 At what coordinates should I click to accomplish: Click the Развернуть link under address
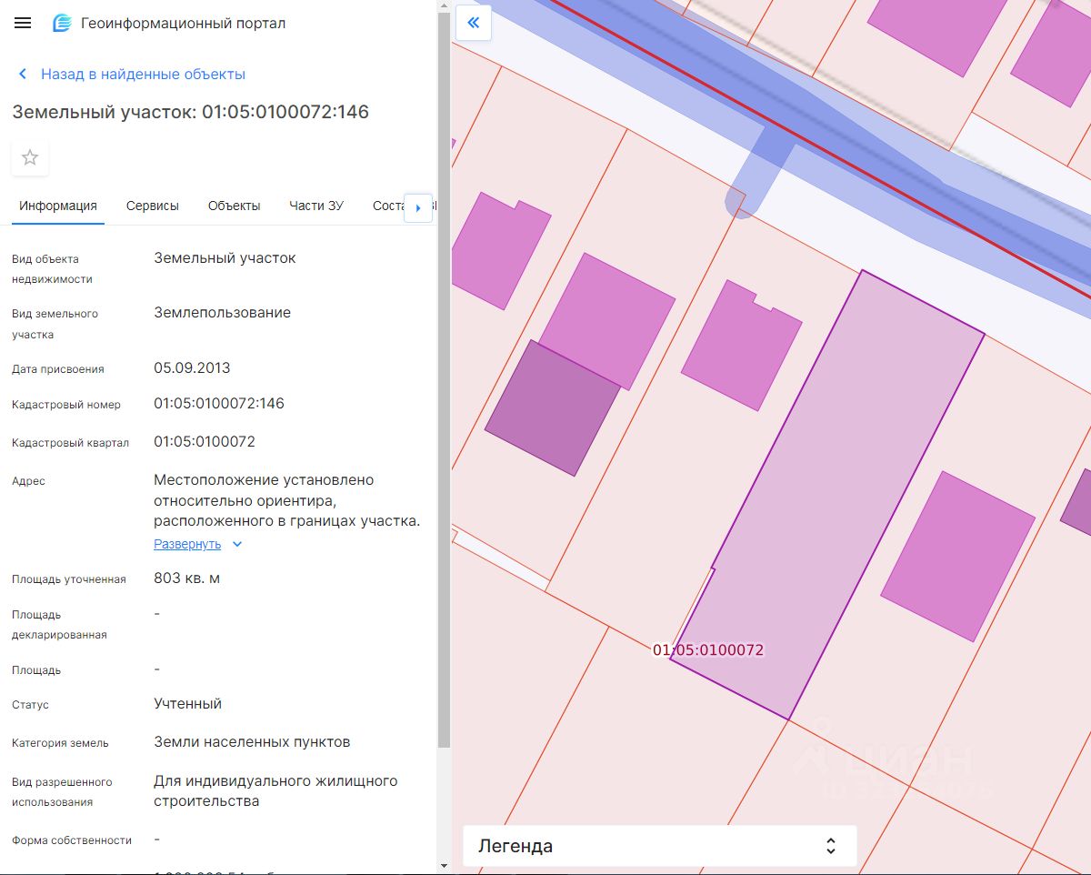tap(186, 544)
